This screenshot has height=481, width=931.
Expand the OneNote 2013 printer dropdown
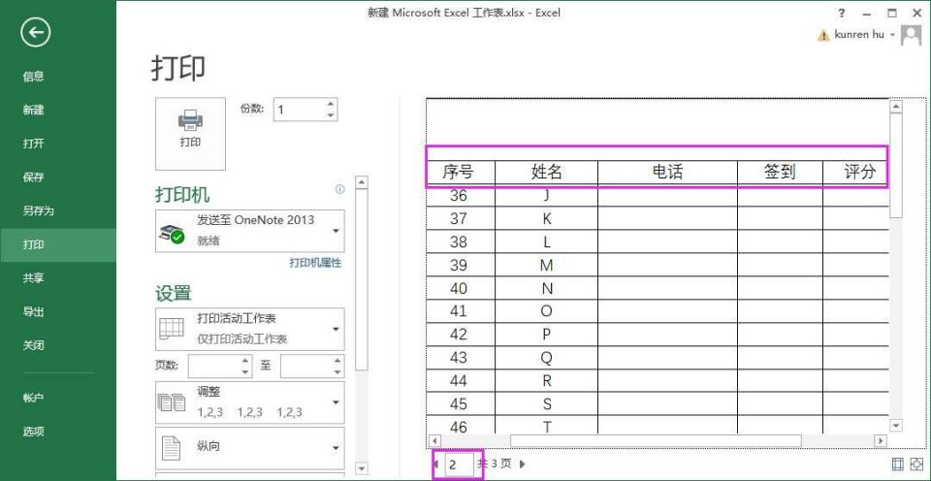point(336,231)
